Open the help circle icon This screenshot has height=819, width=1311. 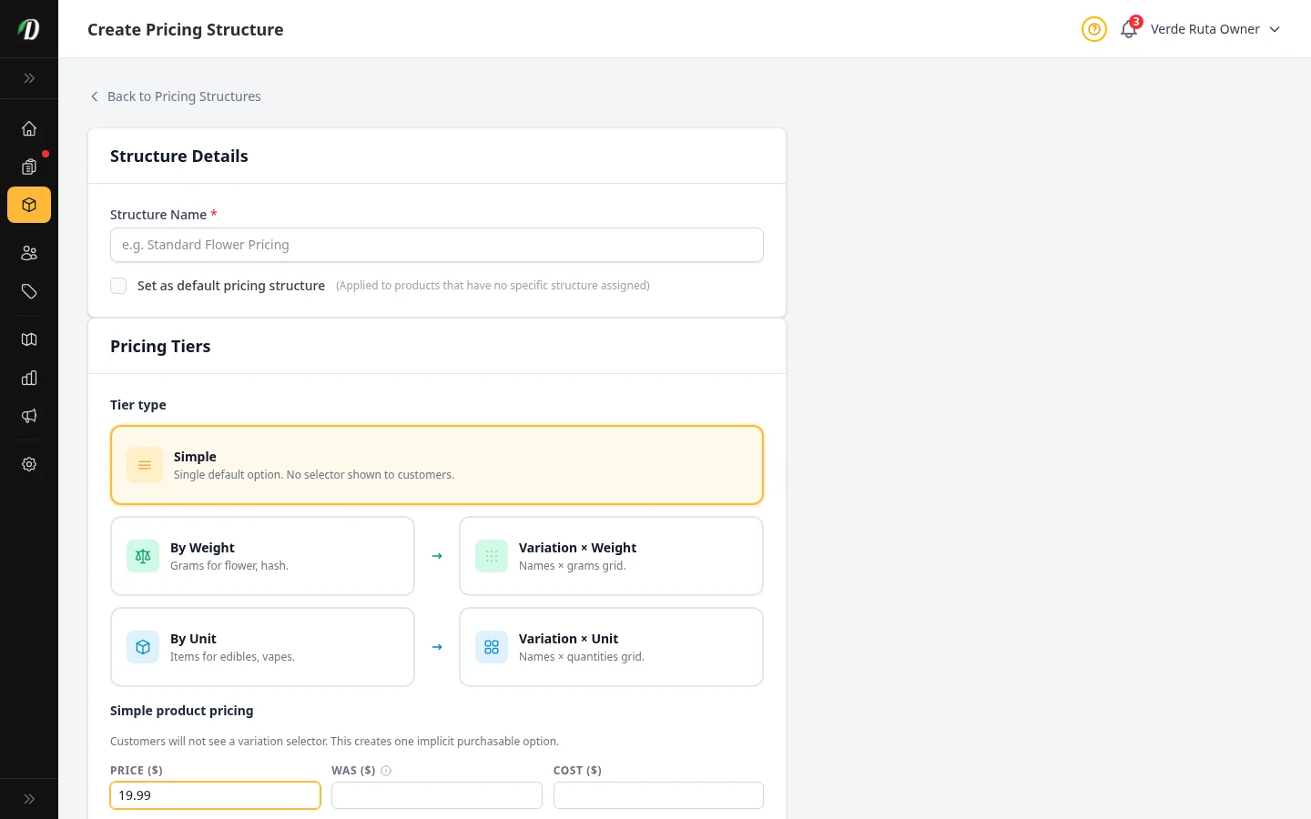coord(1093,29)
